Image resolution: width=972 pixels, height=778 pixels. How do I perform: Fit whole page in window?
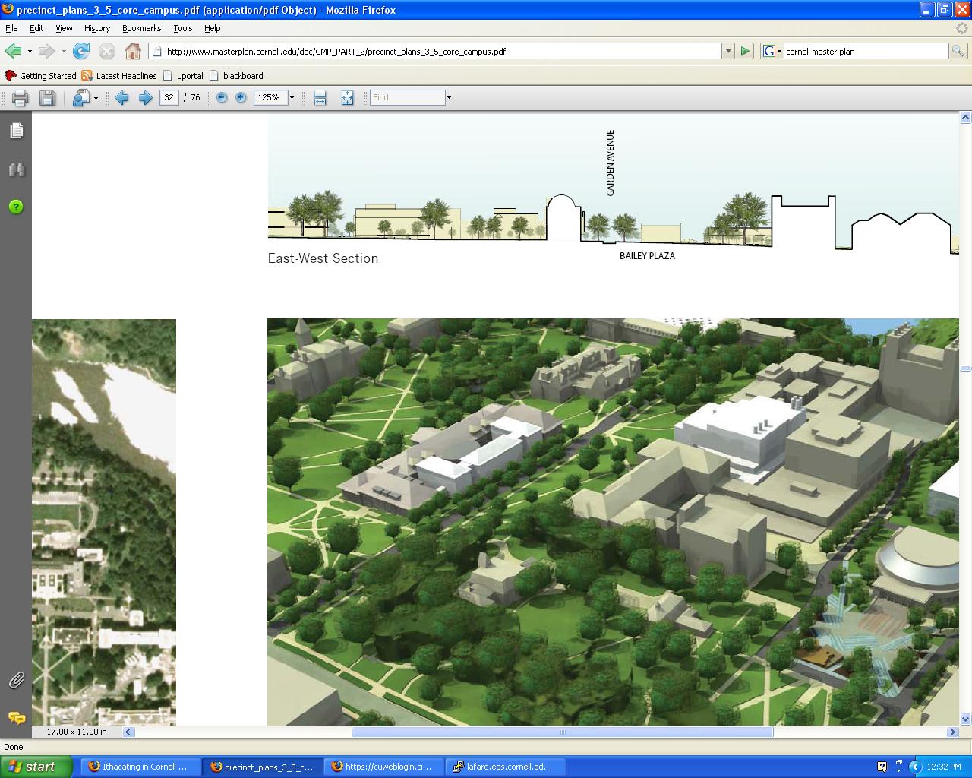(347, 98)
